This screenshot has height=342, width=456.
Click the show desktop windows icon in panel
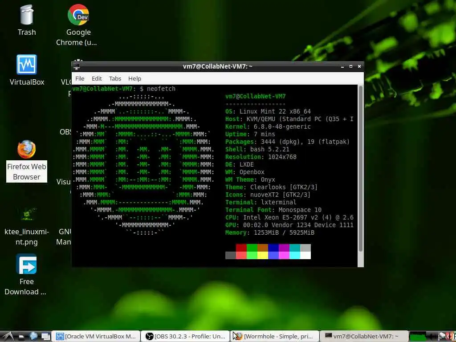[46, 337]
